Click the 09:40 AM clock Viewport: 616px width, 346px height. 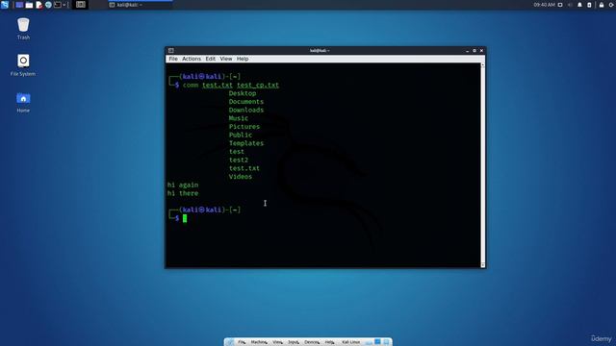pyautogui.click(x=544, y=5)
